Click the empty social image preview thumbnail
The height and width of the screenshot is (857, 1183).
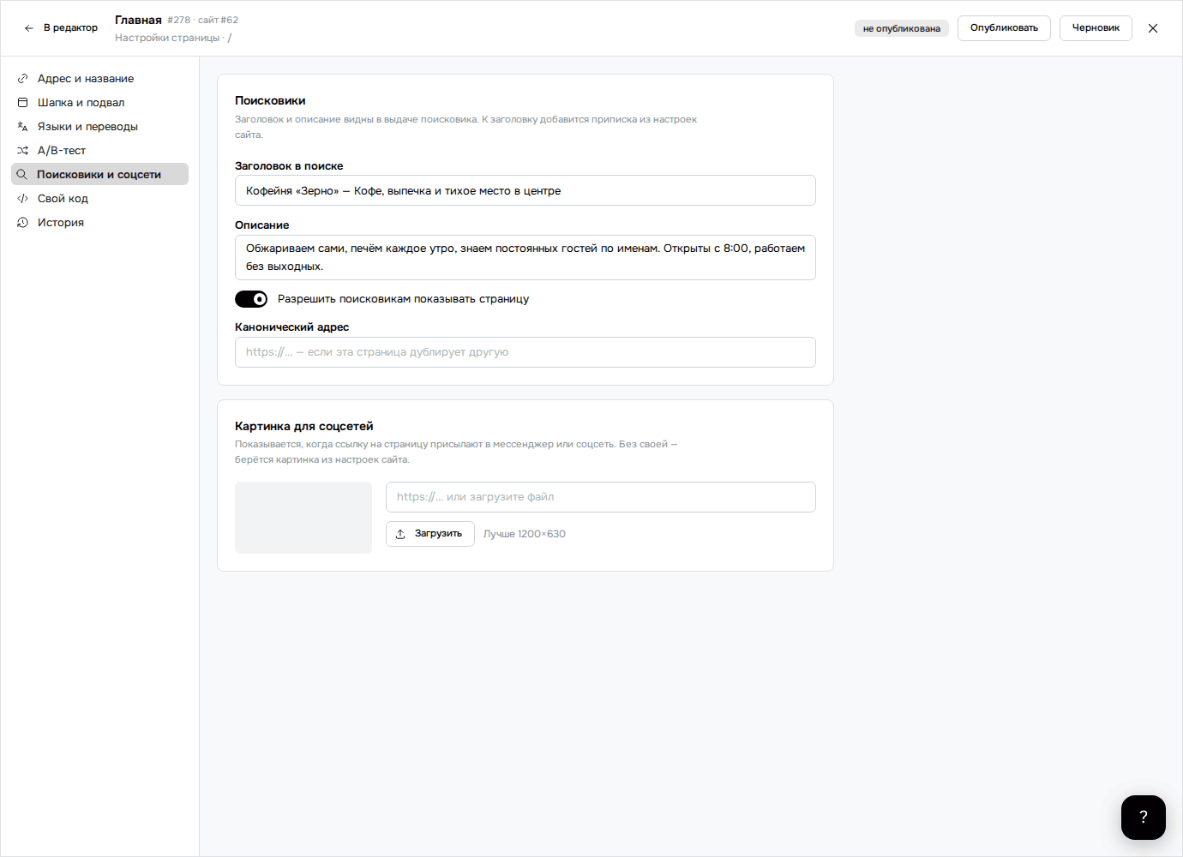[x=303, y=518]
